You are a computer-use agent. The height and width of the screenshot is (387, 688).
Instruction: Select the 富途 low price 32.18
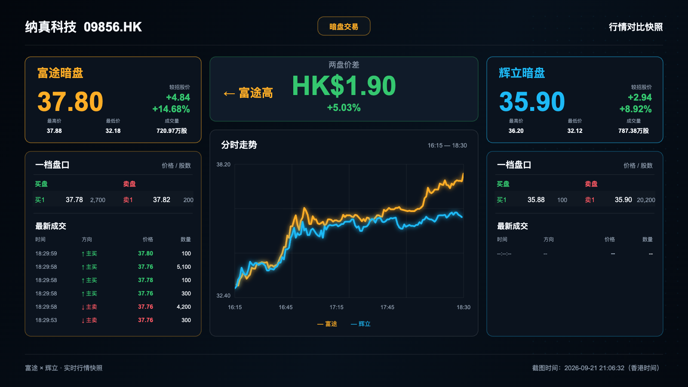(x=113, y=131)
